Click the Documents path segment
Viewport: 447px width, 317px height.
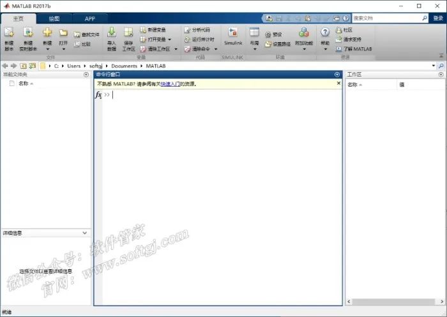pos(125,66)
